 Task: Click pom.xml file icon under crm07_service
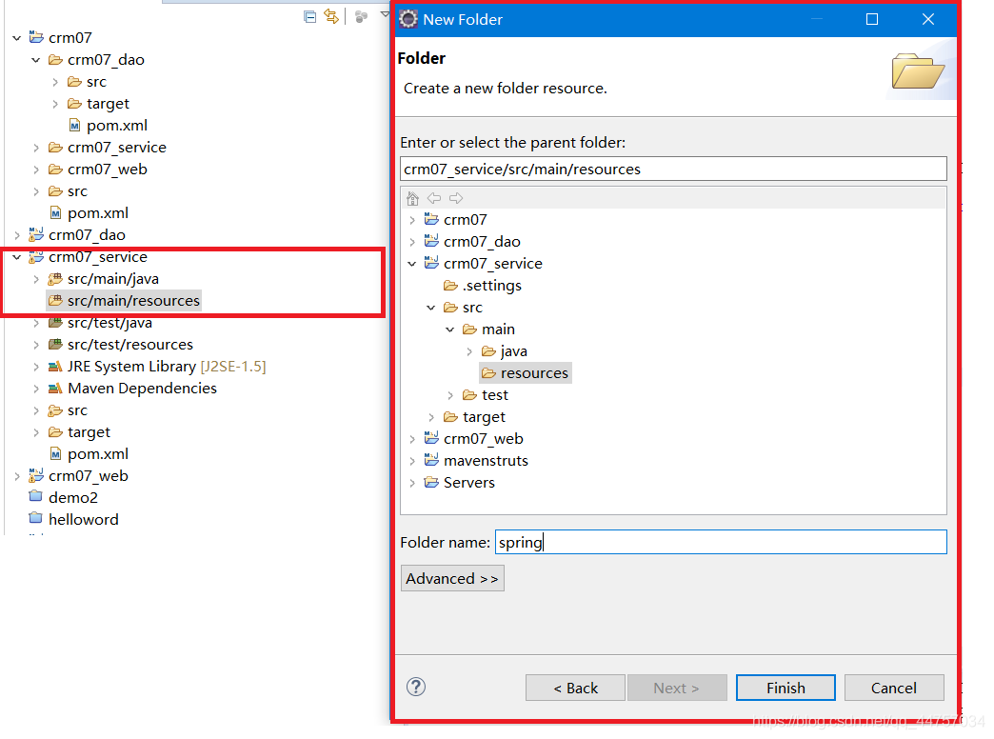[x=56, y=454]
